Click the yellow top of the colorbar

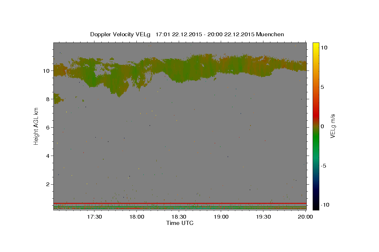pos(316,45)
